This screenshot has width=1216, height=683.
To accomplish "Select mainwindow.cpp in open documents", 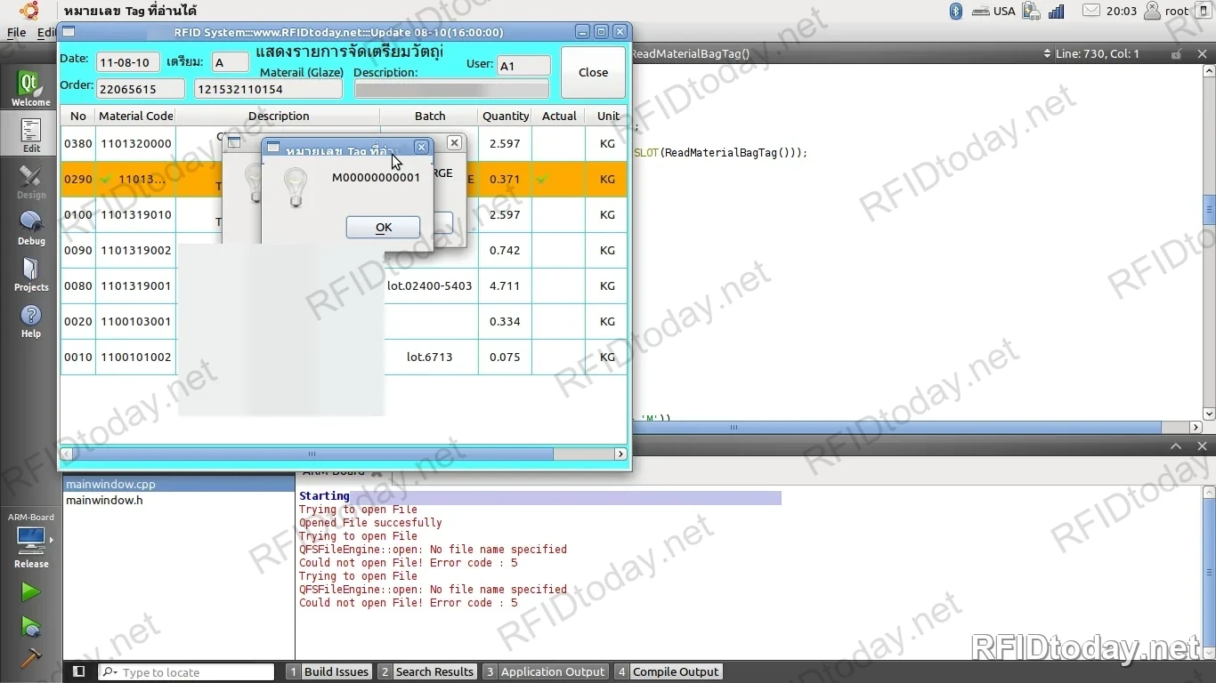I will [178, 485].
